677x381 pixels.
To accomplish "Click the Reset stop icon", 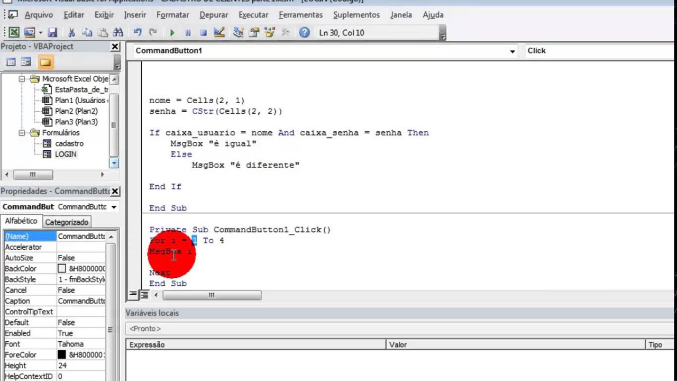I will 203,33.
